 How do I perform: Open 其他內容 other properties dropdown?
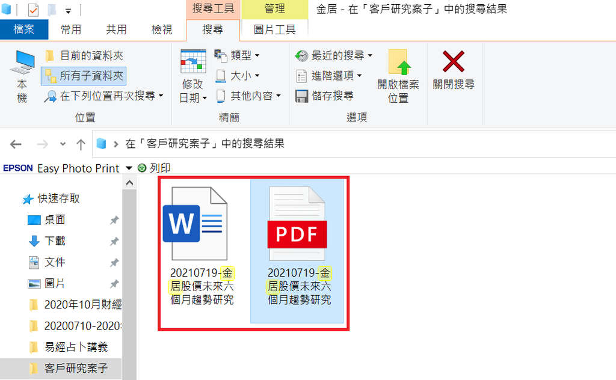pos(248,96)
